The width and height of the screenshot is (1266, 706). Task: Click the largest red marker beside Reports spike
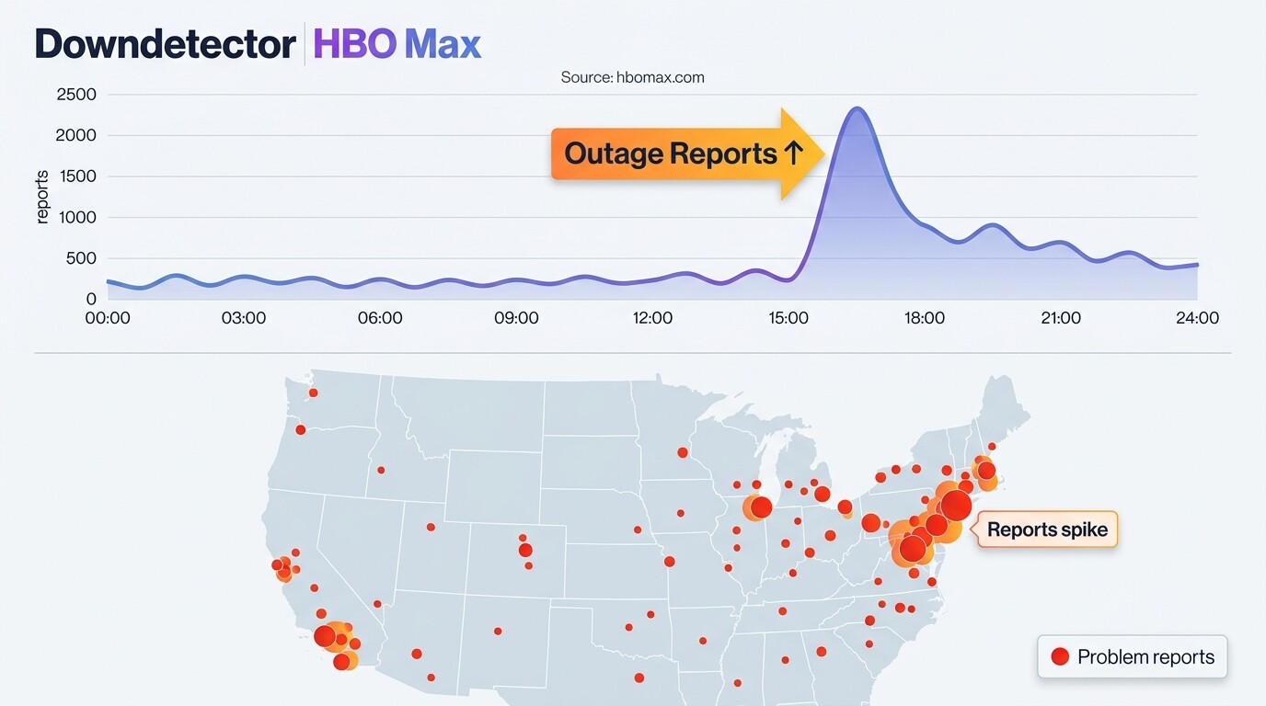point(956,506)
